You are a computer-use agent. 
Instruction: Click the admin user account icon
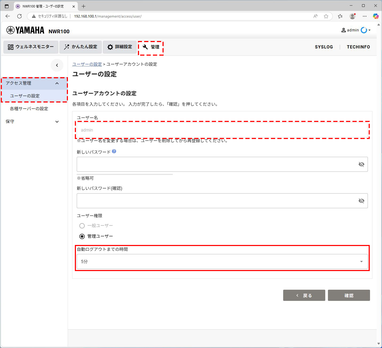[x=343, y=30]
